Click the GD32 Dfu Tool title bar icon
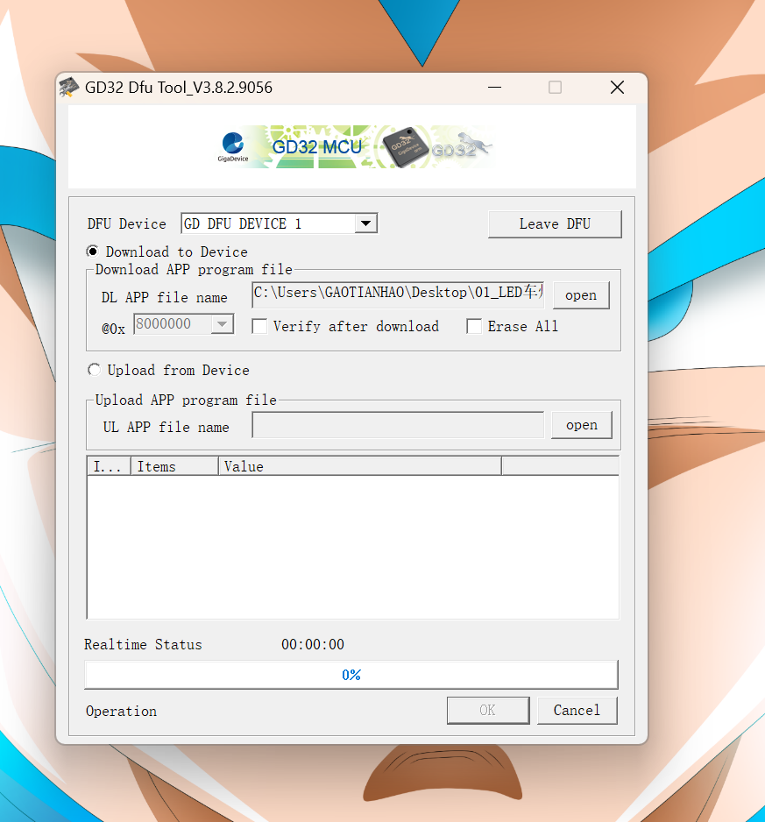765x822 pixels. (x=68, y=87)
